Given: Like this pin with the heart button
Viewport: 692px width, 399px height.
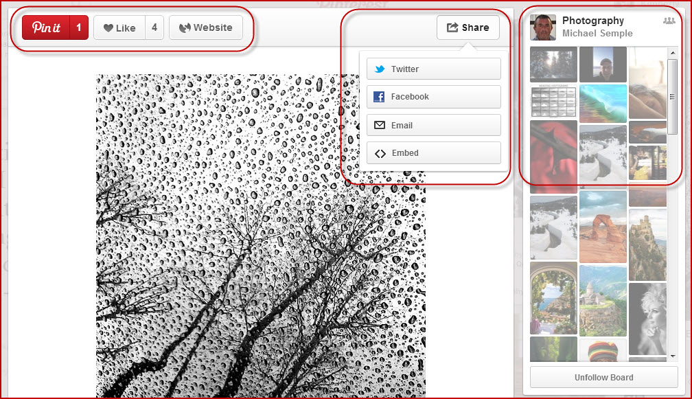Looking at the screenshot, I should click(x=119, y=27).
